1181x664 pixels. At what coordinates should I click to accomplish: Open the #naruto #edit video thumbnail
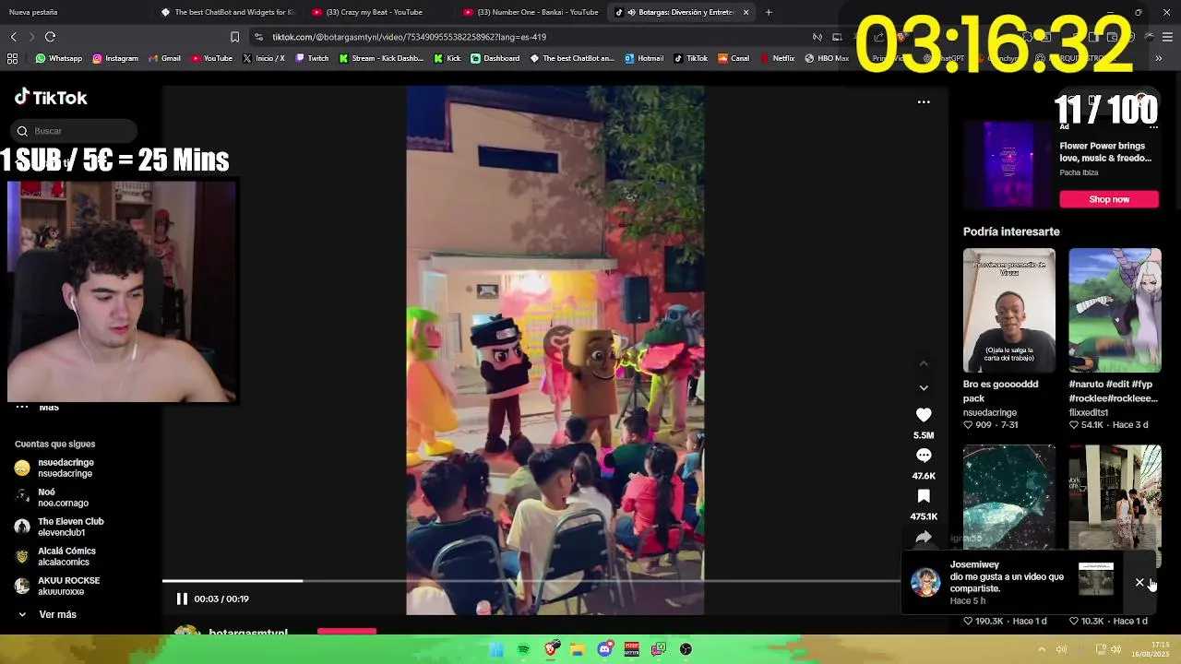(1115, 310)
